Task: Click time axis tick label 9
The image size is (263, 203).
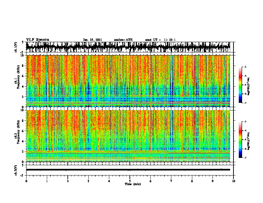Action: click(x=213, y=181)
